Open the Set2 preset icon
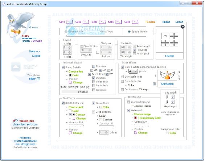Viewport: 205px width, 161px height. pyautogui.click(x=86, y=22)
